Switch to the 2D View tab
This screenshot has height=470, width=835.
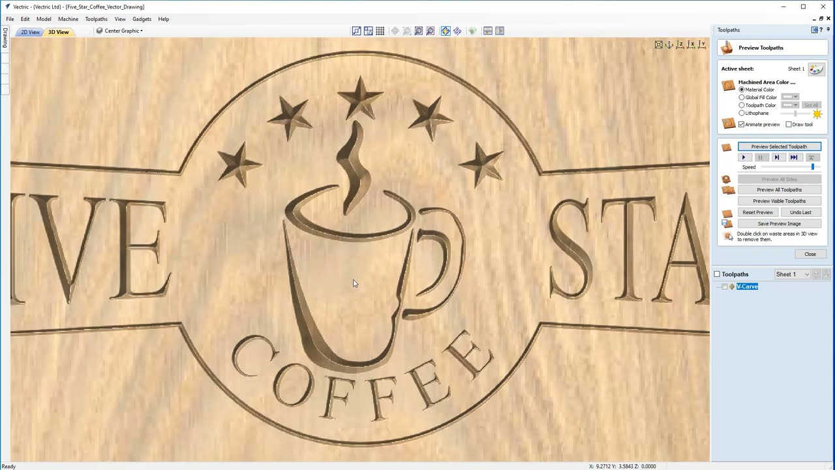pos(30,32)
